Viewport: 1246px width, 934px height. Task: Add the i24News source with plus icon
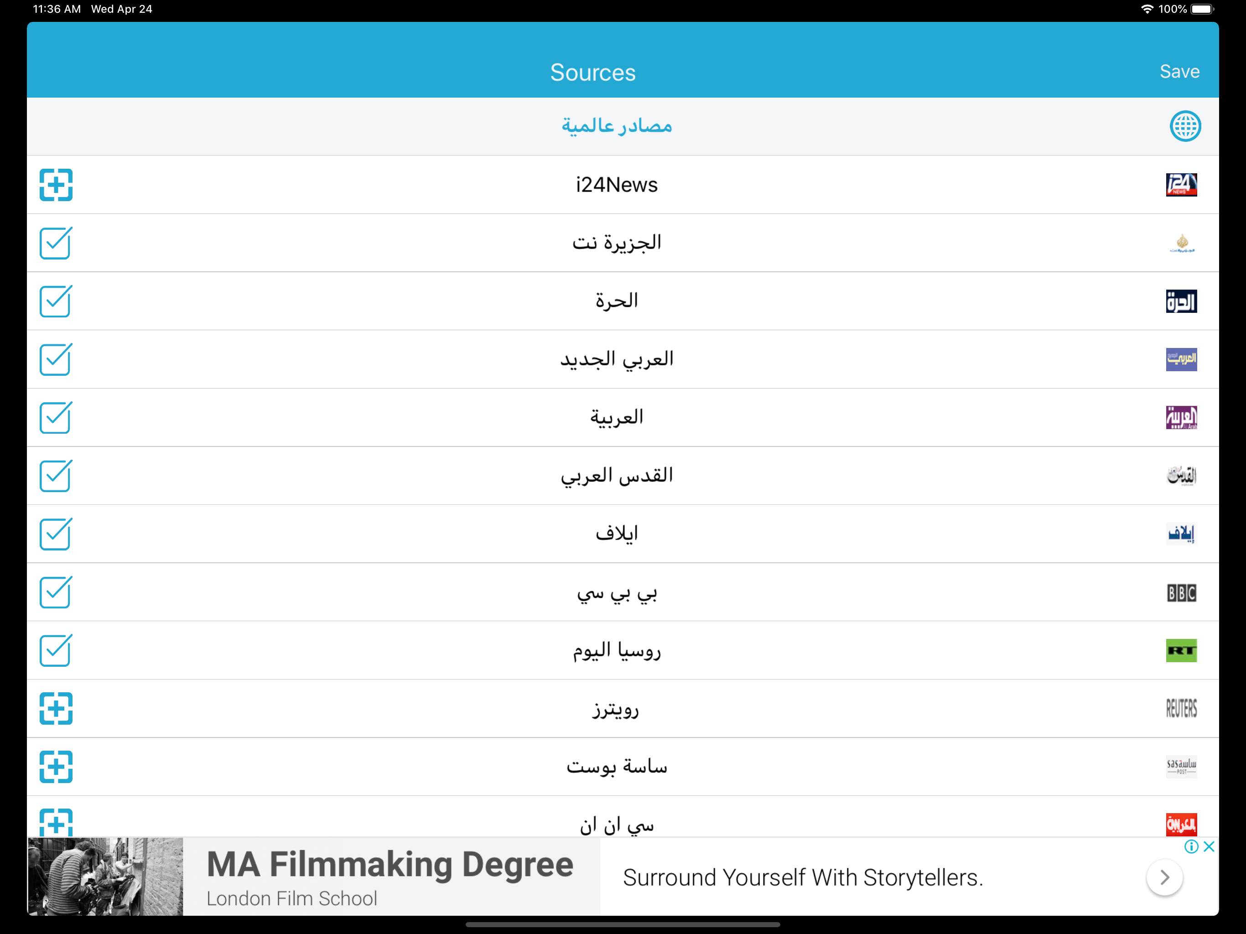tap(56, 185)
